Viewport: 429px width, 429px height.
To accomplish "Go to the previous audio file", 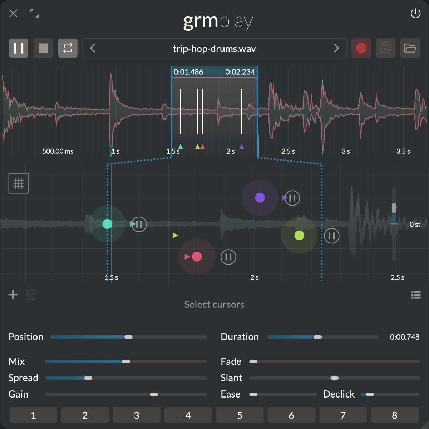I will (x=92, y=48).
